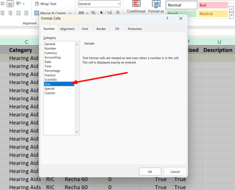Viewport: 235px width, 190px height.
Task: Apply the Normal cell style
Action: 182,5
